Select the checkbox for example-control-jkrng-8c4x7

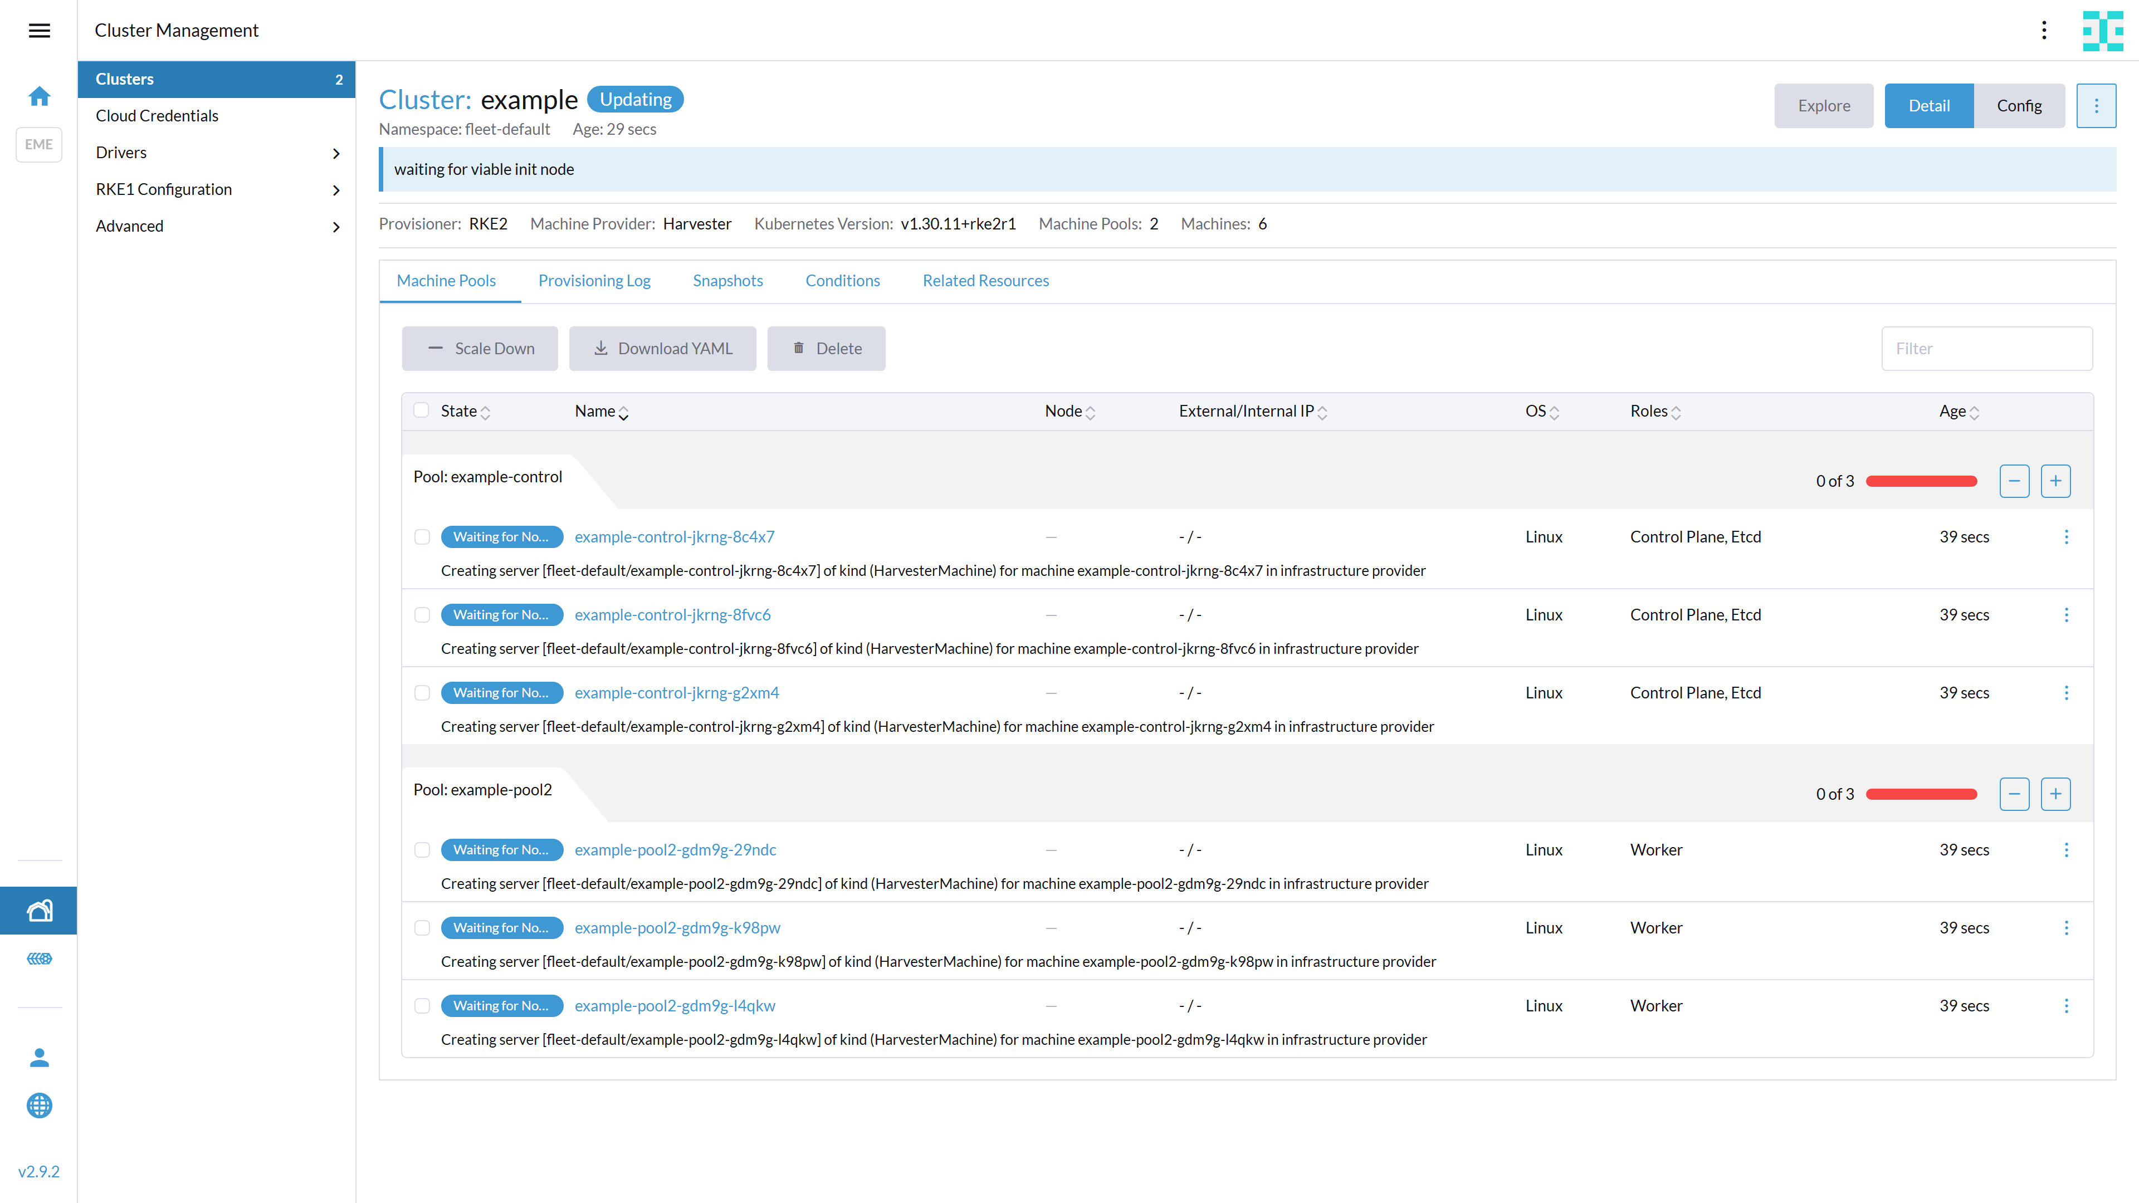tap(422, 536)
